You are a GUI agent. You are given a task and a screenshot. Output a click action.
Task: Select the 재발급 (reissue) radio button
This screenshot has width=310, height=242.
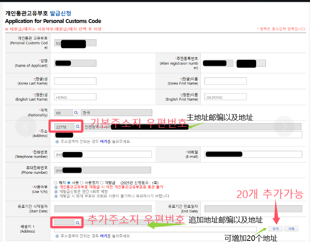(x=102, y=182)
